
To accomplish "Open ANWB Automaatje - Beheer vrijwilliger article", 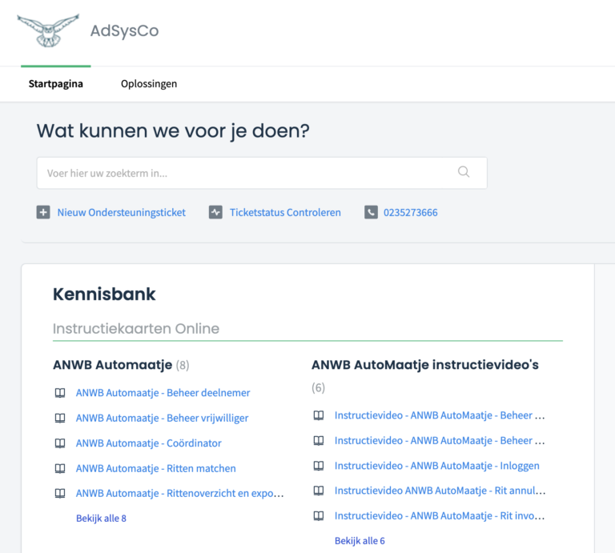I will (162, 418).
